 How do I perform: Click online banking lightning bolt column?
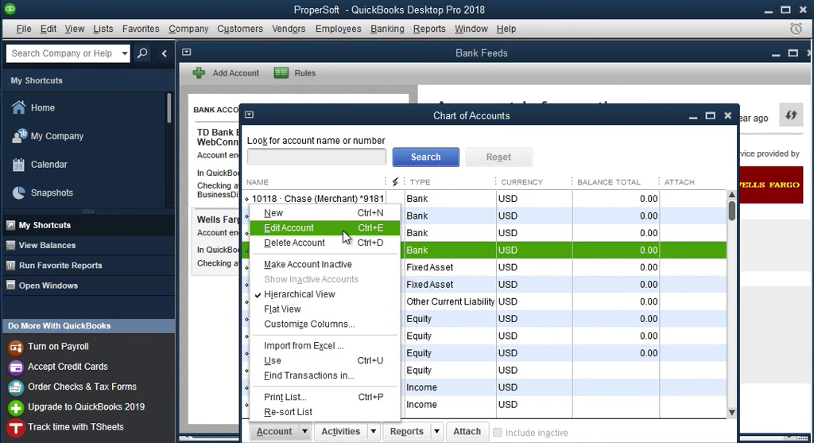tap(395, 182)
